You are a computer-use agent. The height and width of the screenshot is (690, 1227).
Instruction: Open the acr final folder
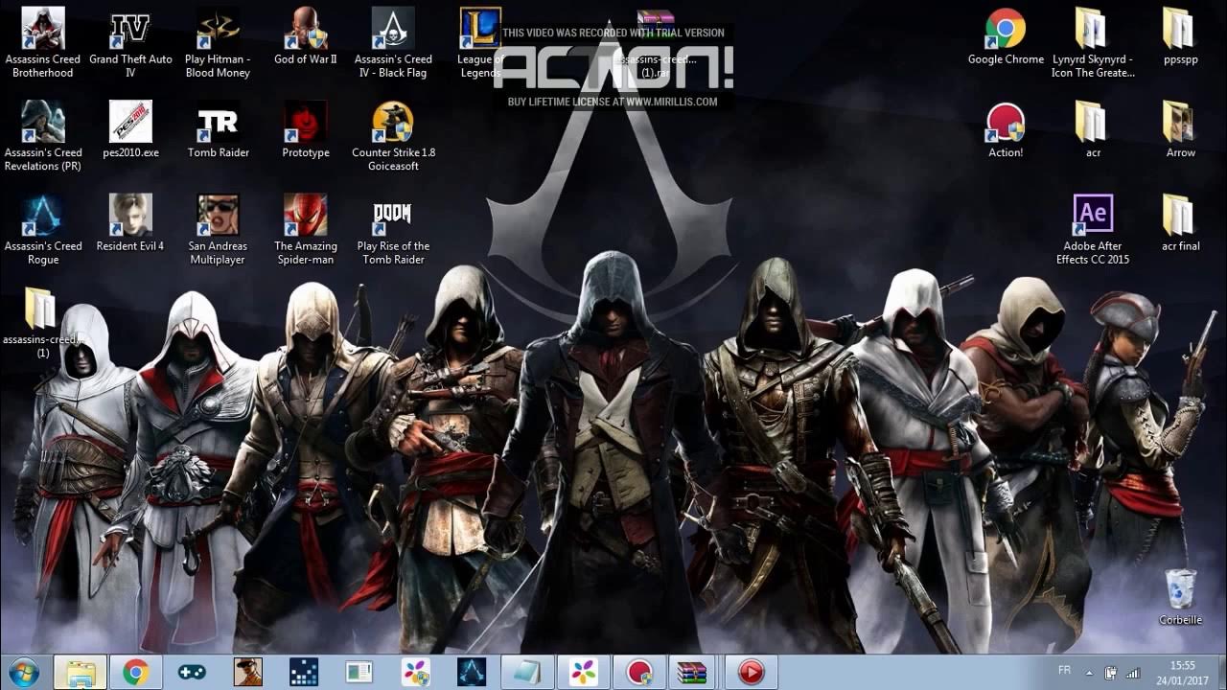[1180, 223]
